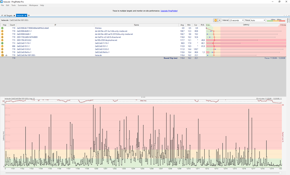Click the bottom timeline scrollbar track
Screen dimensions: 290x175
(142, 173)
